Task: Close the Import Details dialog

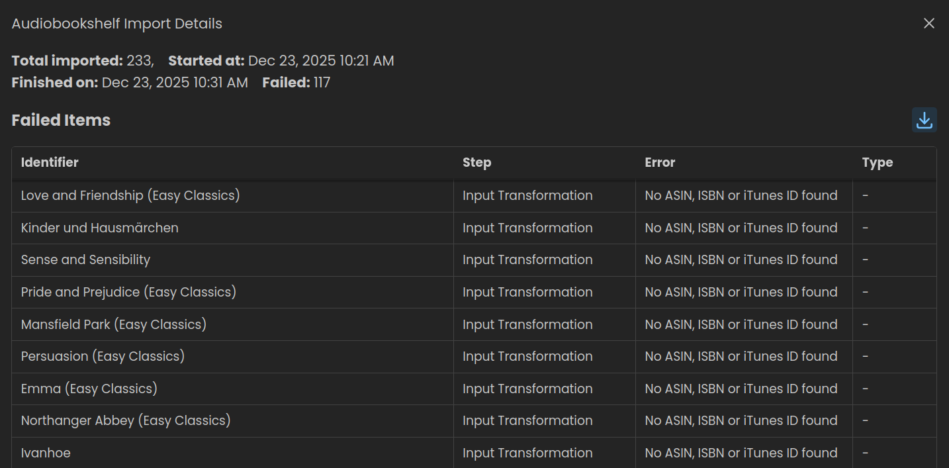Action: (x=929, y=24)
